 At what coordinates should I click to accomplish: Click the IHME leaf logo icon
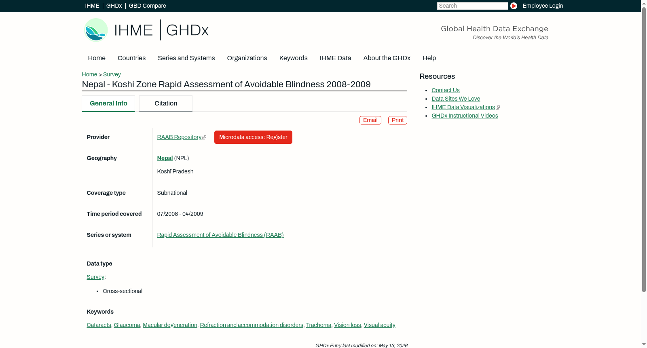point(96,30)
